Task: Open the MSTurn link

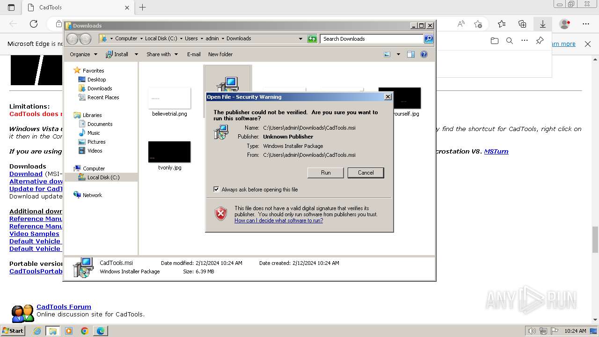Action: click(x=496, y=151)
